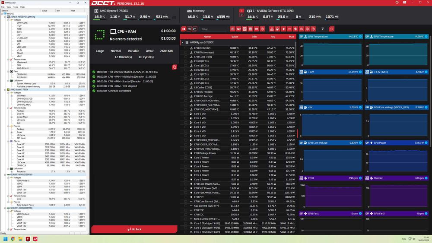The height and width of the screenshot is (243, 432).
Task: Select GPU number 1 selector button
Action: pos(241,11)
